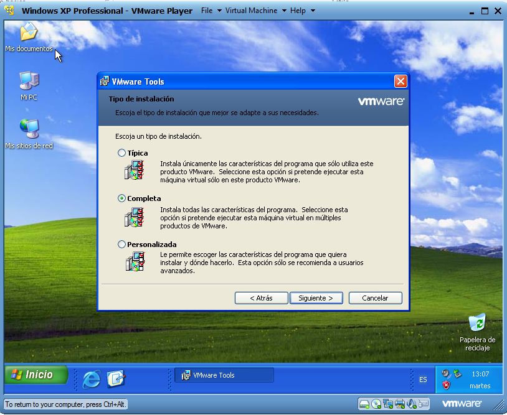This screenshot has width=507, height=415.
Task: Click the Siguiente button
Action: pyautogui.click(x=316, y=298)
